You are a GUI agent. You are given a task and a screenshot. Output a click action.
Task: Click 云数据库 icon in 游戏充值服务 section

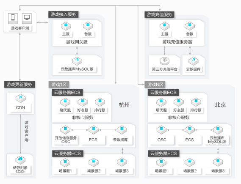click(194, 61)
